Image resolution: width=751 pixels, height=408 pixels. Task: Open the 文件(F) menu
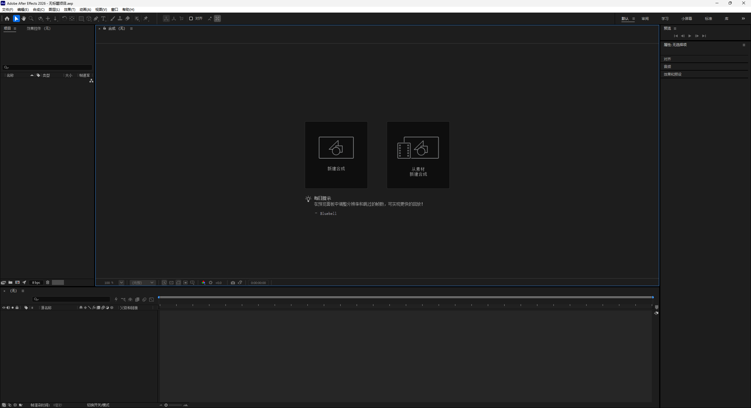(x=8, y=10)
